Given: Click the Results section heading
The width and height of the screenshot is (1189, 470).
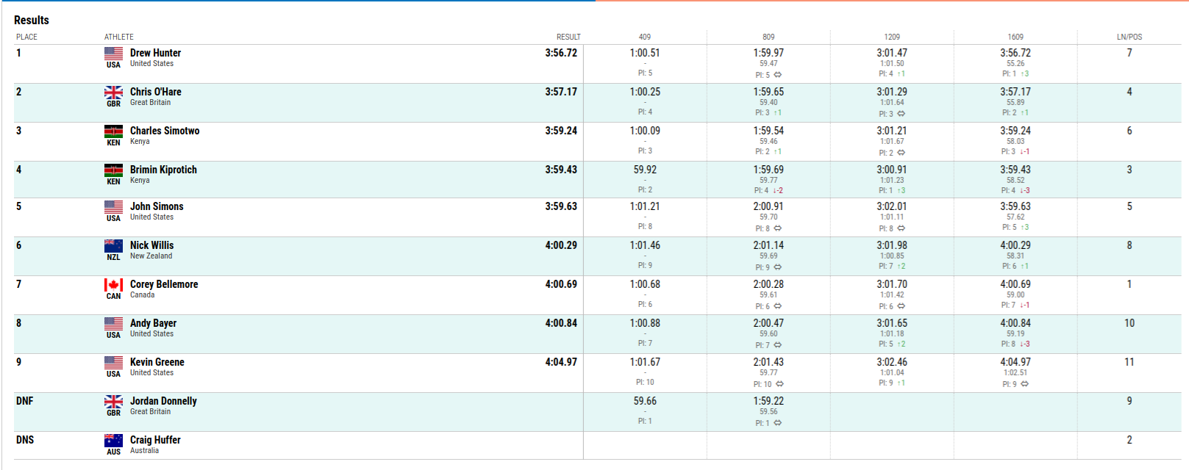Looking at the screenshot, I should point(32,20).
